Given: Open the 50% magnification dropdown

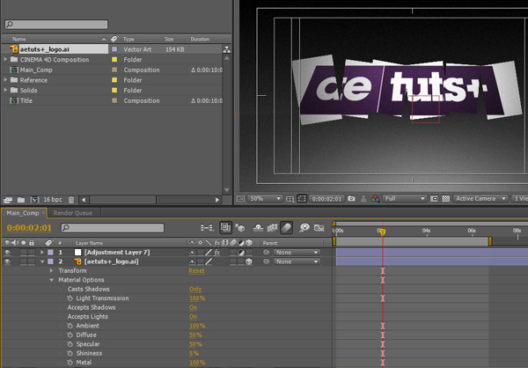Looking at the screenshot, I should pos(265,198).
